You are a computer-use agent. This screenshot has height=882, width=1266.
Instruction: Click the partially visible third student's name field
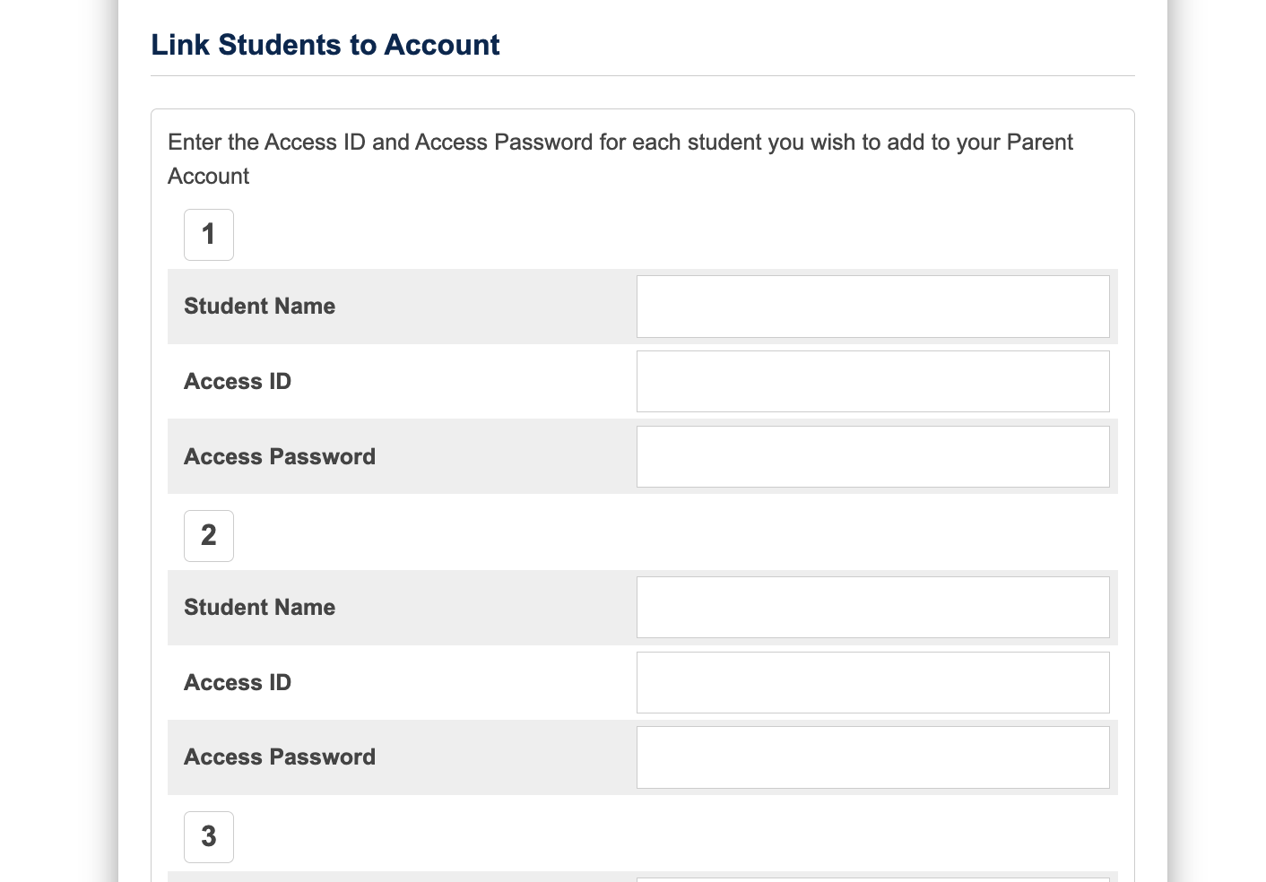tap(872, 879)
